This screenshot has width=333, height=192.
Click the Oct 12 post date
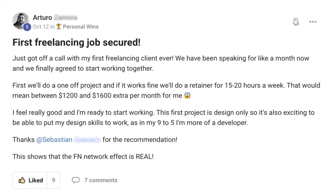coord(41,27)
